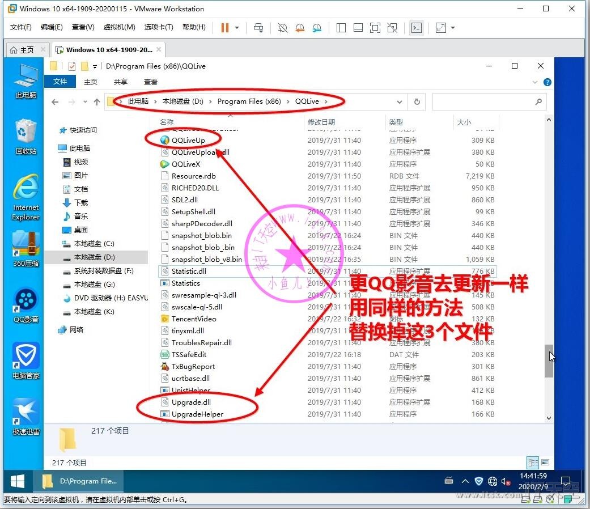Open 电脑管家 desktop icon
This screenshot has width=590, height=509.
(x=26, y=361)
